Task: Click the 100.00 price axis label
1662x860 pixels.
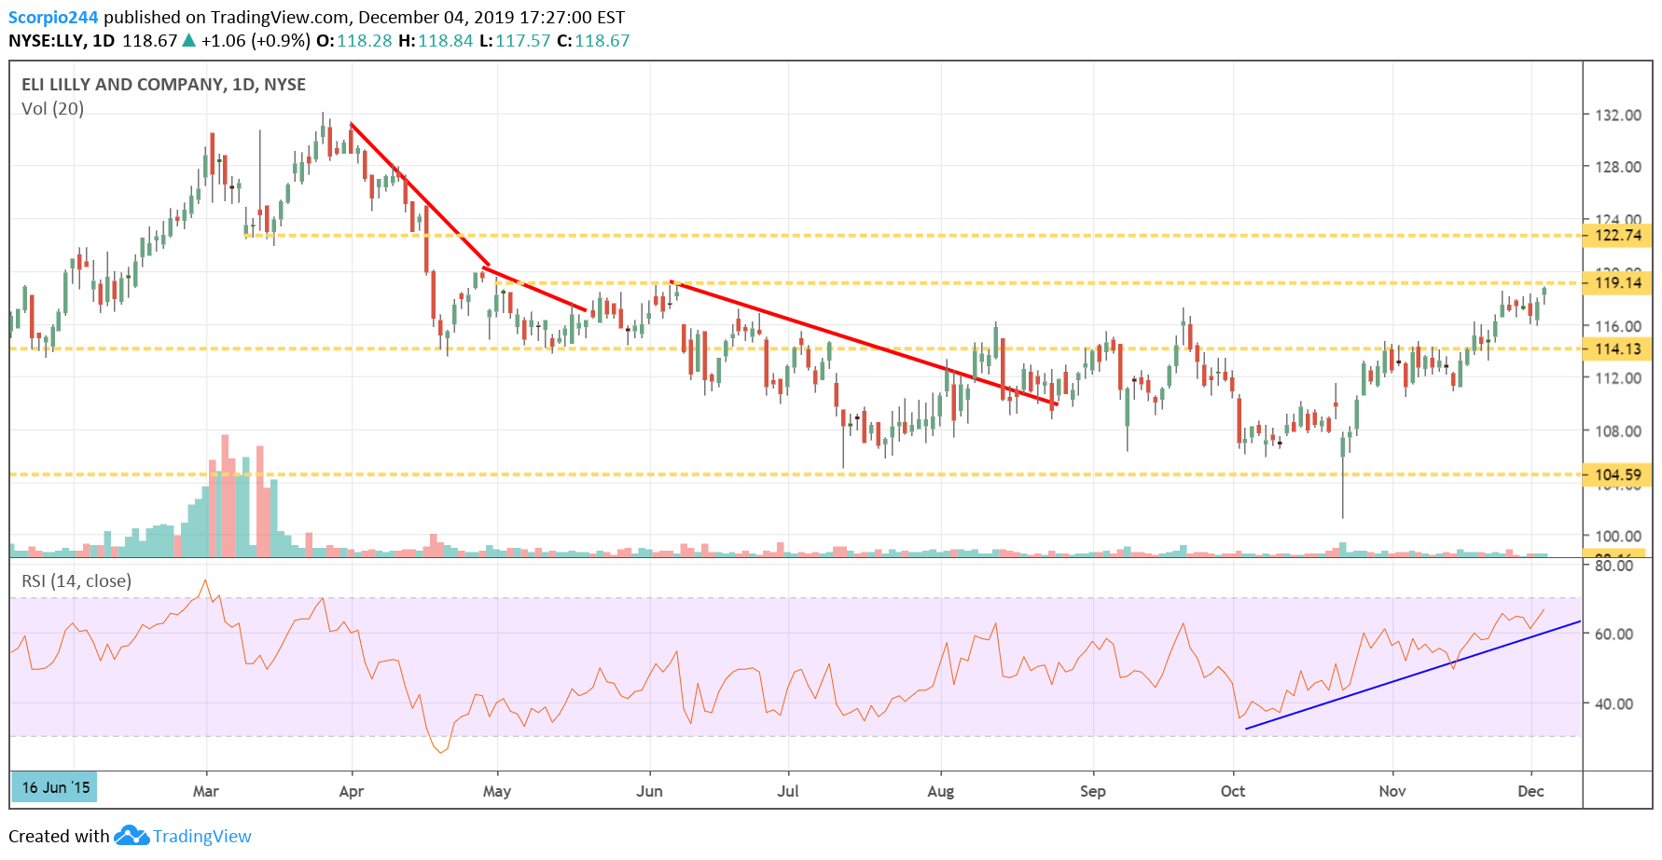Action: [1618, 537]
